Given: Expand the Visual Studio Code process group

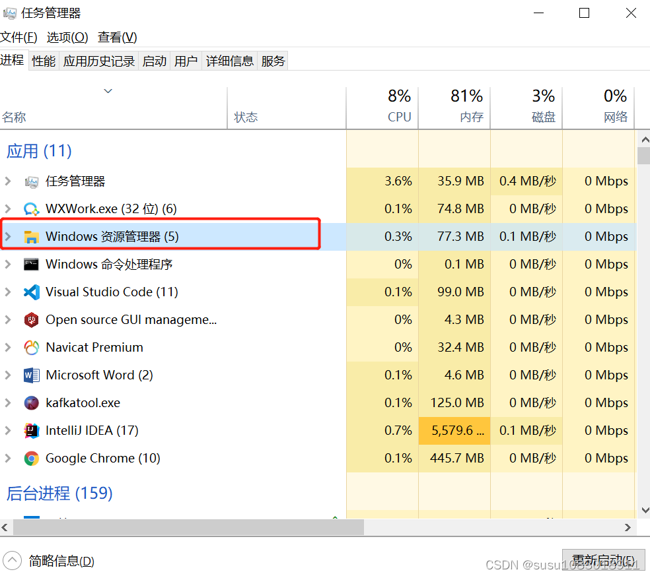Looking at the screenshot, I should [x=8, y=292].
